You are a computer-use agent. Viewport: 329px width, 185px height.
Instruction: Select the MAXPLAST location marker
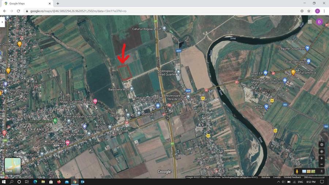click(x=139, y=113)
